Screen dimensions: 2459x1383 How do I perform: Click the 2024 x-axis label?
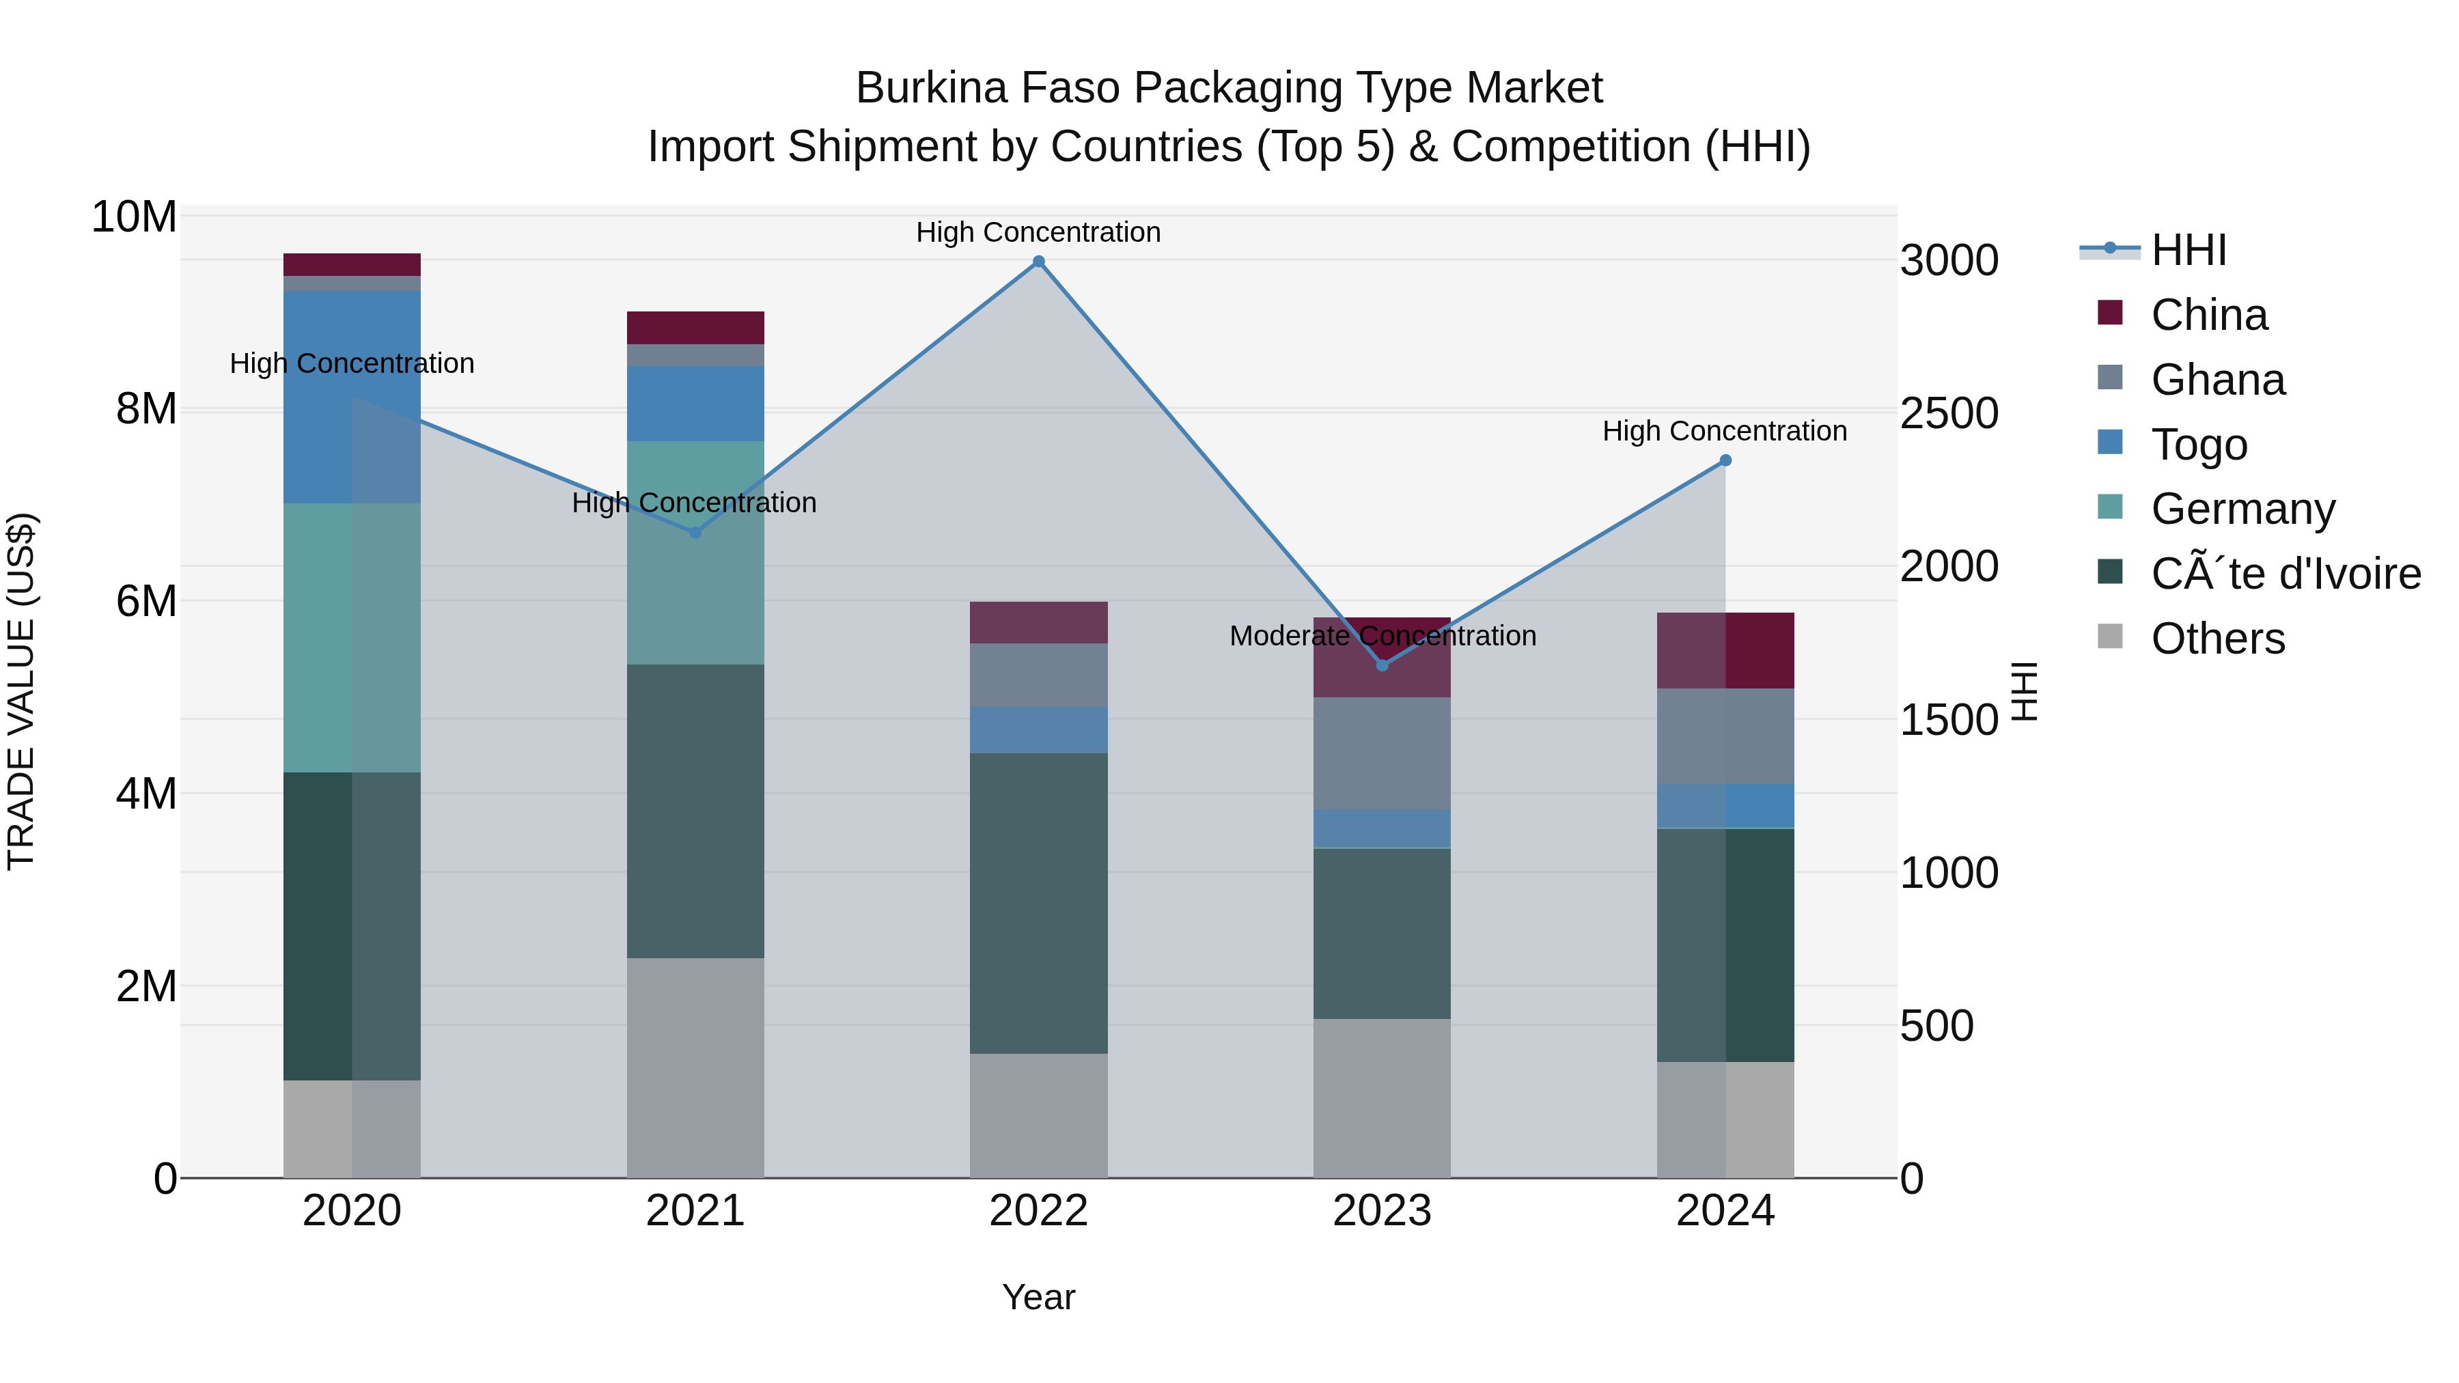(x=1725, y=1211)
